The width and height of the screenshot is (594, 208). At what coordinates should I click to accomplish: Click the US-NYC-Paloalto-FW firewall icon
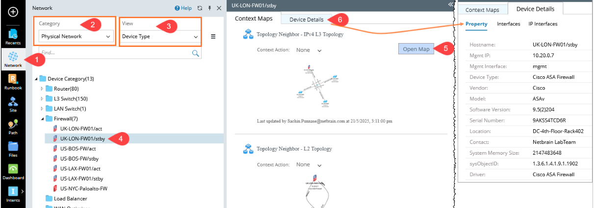click(x=55, y=188)
